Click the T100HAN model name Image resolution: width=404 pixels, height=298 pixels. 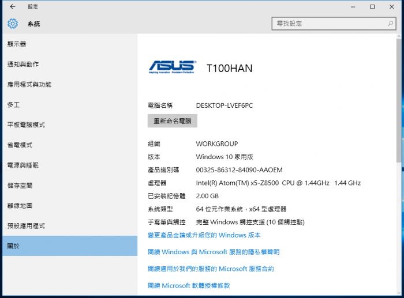pos(230,69)
